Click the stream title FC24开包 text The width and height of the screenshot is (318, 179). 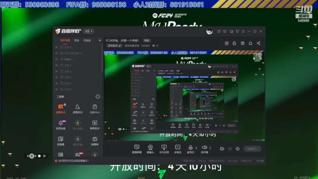coord(122,41)
